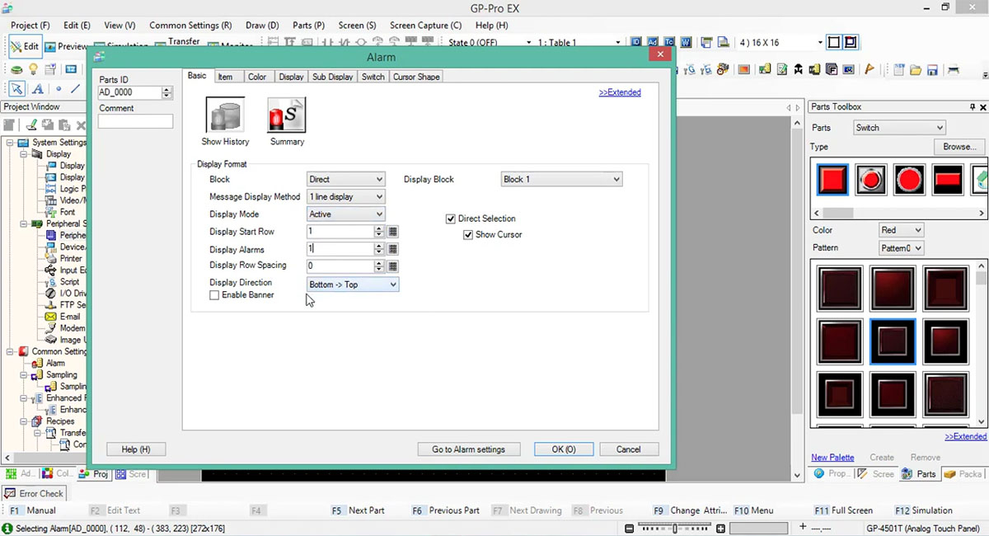Switch to the Cursor Shape tab
The height and width of the screenshot is (536, 989).
tap(416, 77)
